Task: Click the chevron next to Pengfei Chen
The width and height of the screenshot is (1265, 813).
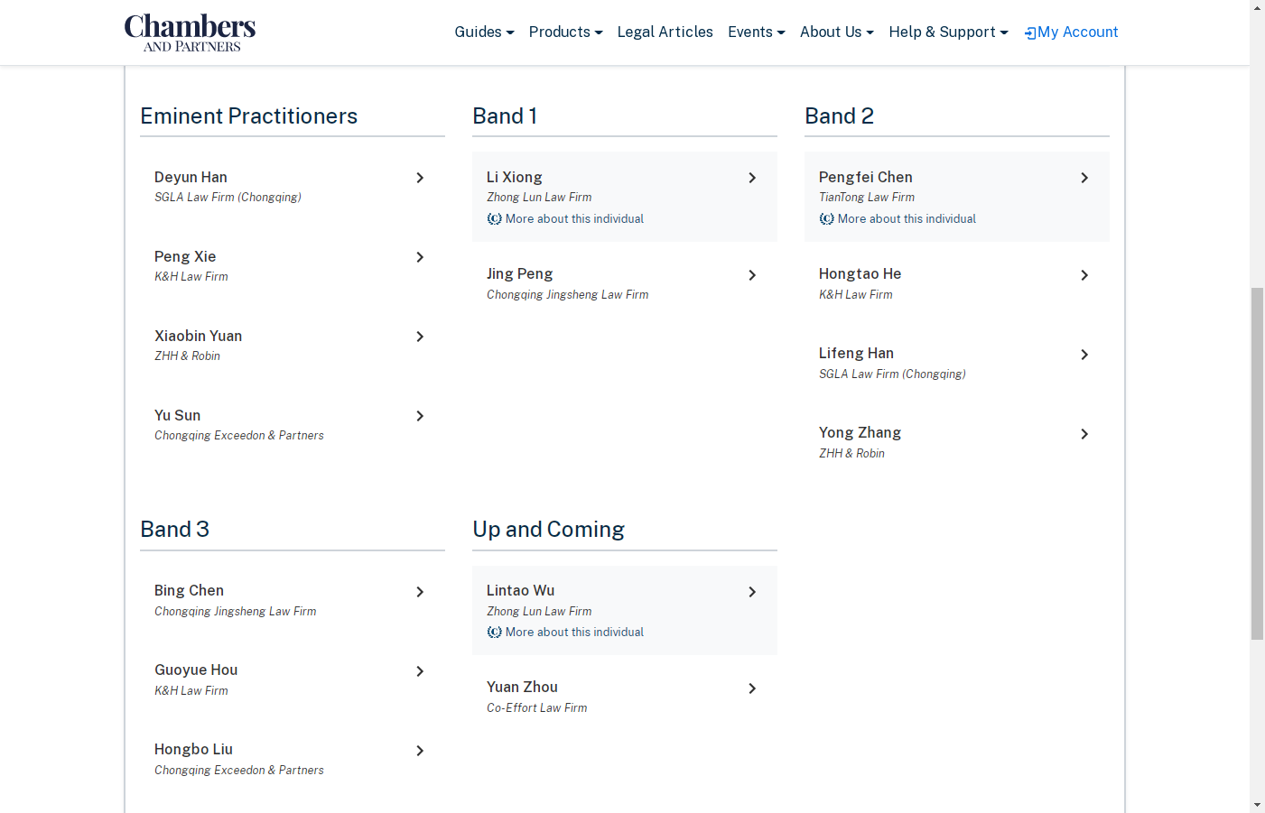Action: 1084,178
